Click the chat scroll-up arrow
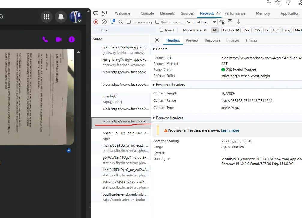Viewport: 302px width, 218px height. point(78,52)
